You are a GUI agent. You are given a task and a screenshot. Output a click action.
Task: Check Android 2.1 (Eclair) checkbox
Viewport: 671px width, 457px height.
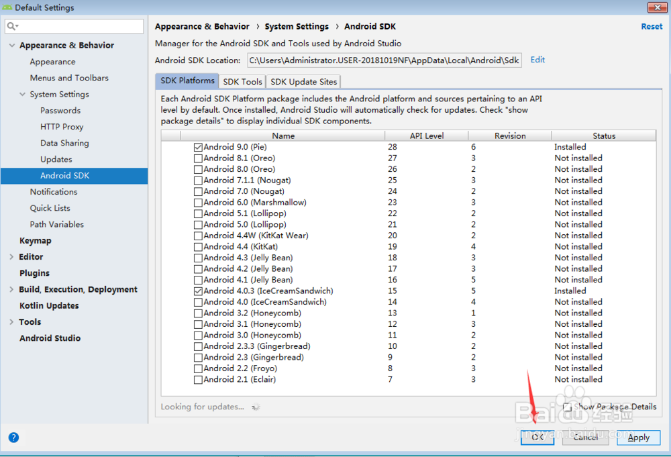tap(198, 380)
